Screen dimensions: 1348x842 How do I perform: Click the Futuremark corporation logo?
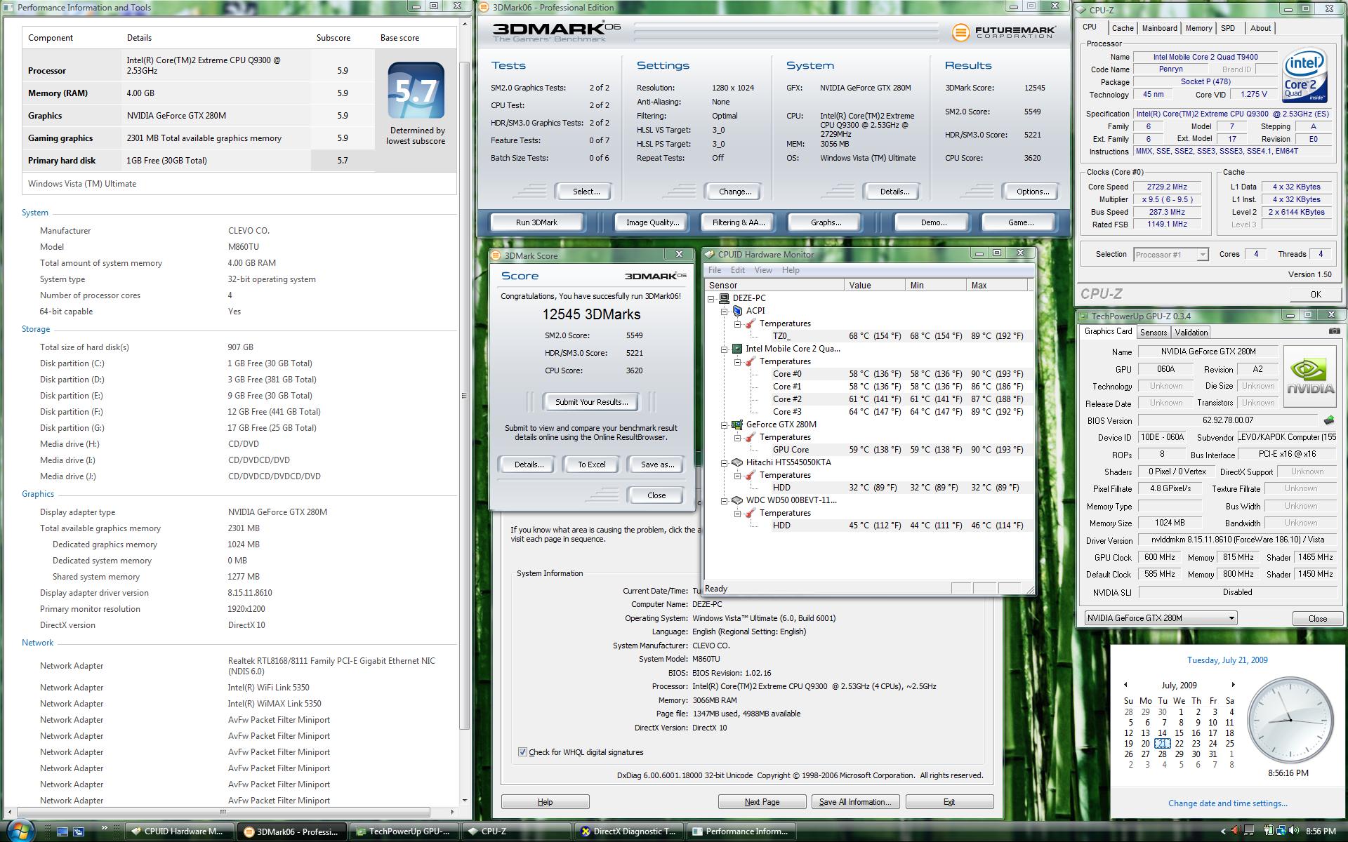1003,32
